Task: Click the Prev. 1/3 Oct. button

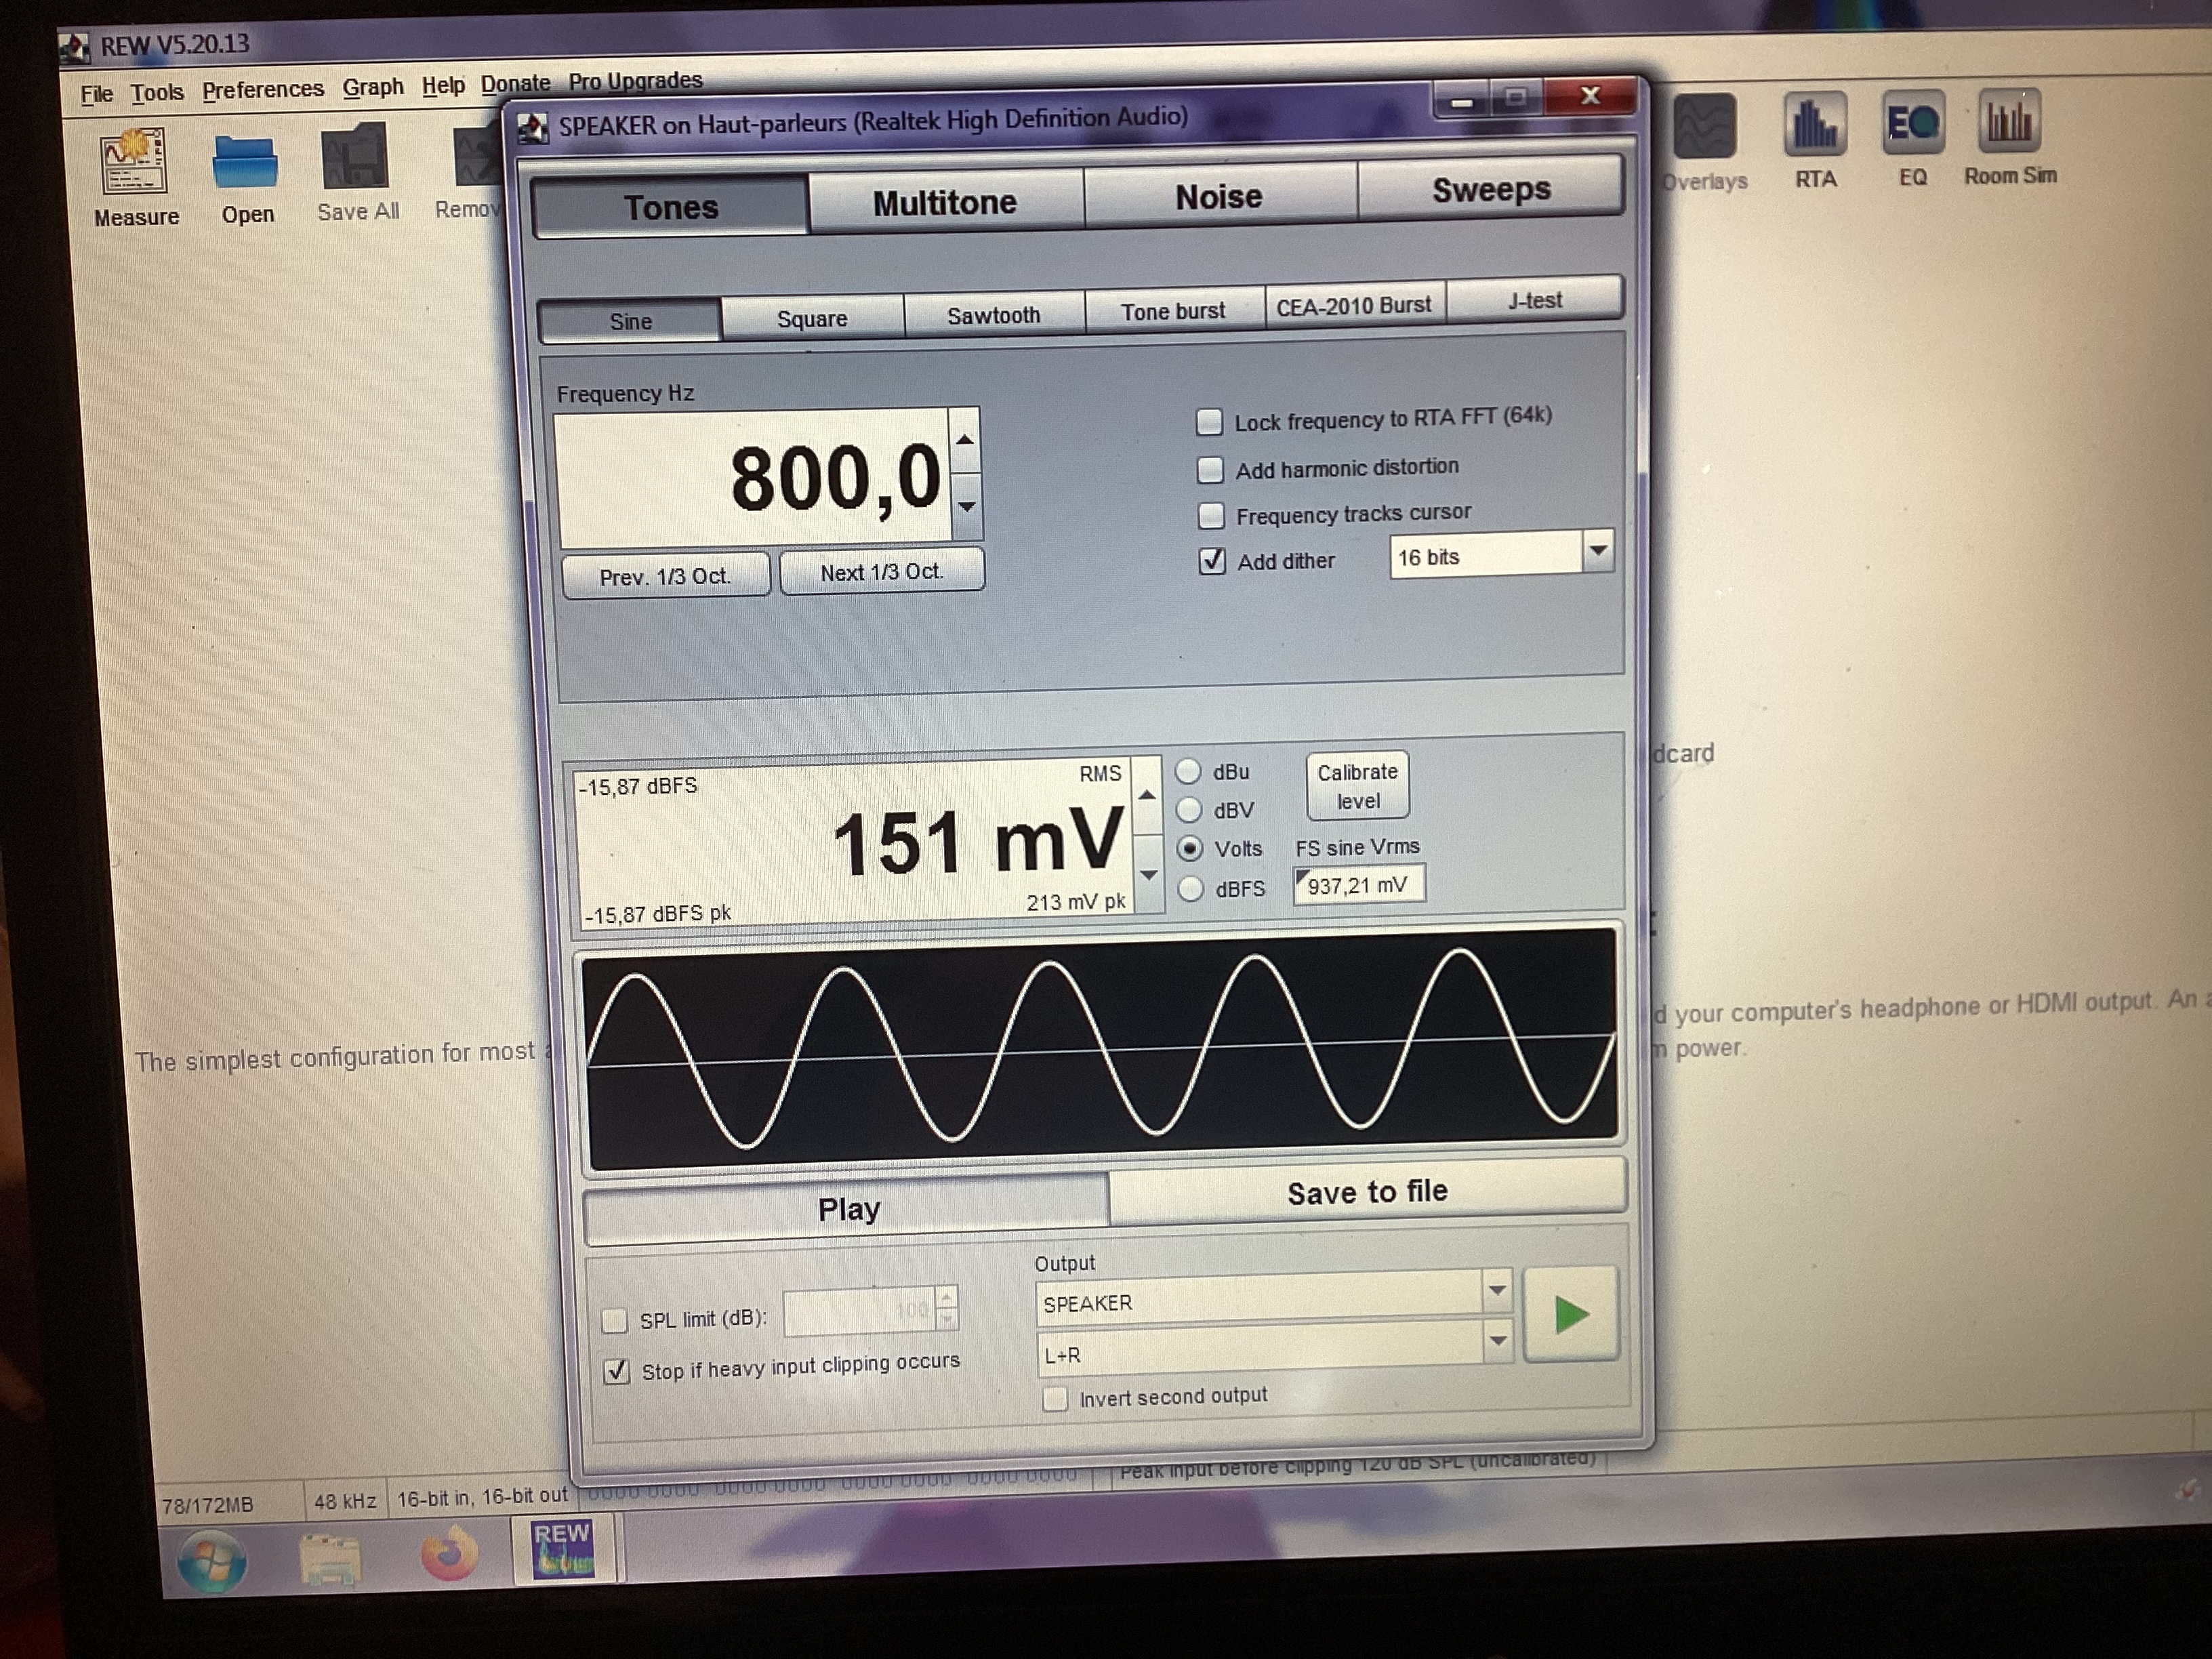Action: pos(665,576)
